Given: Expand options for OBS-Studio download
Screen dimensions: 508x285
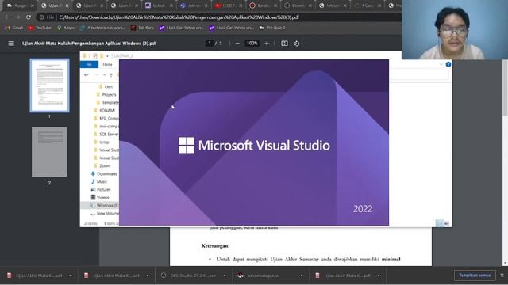Looking at the screenshot, I should point(225,275).
